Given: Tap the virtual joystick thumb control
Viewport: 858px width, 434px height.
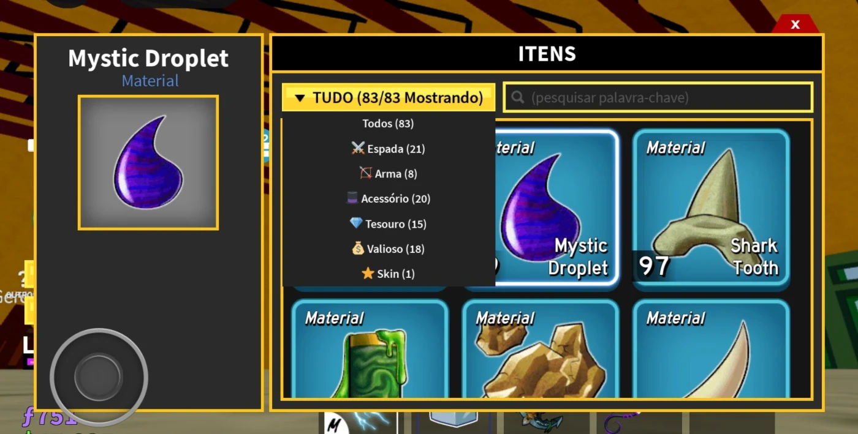Looking at the screenshot, I should (99, 376).
